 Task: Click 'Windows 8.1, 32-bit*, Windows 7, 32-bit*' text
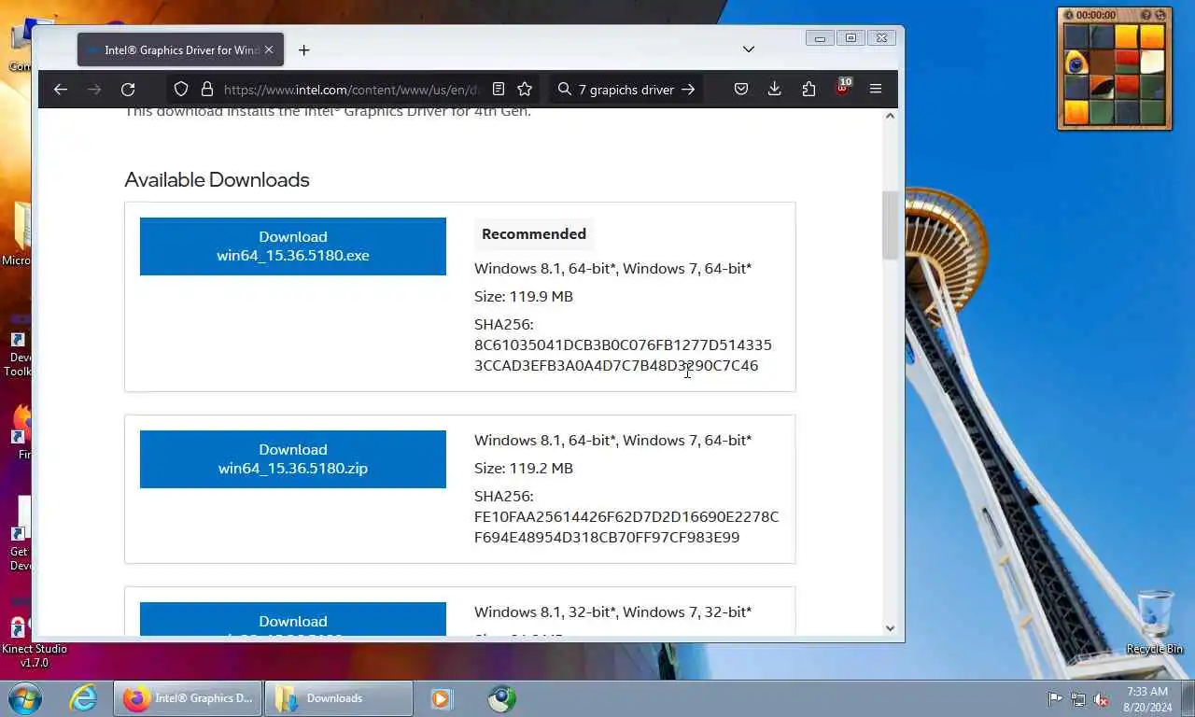click(x=612, y=612)
